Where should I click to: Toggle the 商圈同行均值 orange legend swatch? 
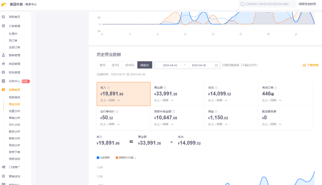coord(117,158)
